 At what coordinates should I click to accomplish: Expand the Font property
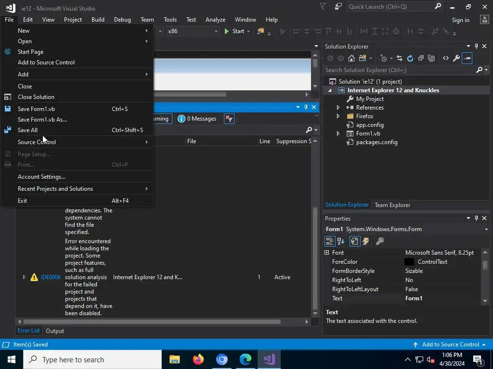(327, 253)
